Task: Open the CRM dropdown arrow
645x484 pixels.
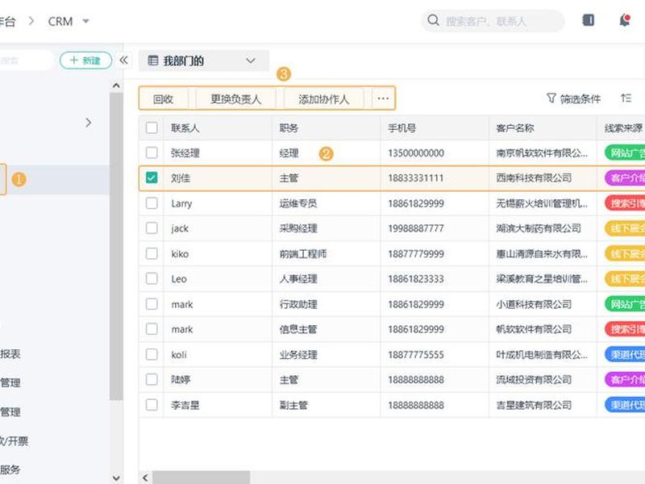Action: click(85, 21)
